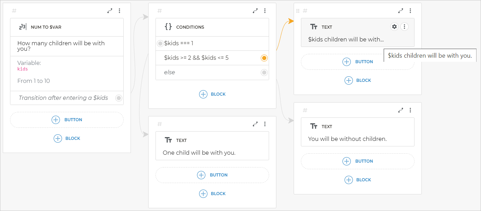
Task: Select the connector dot of else condition
Action: (x=264, y=73)
